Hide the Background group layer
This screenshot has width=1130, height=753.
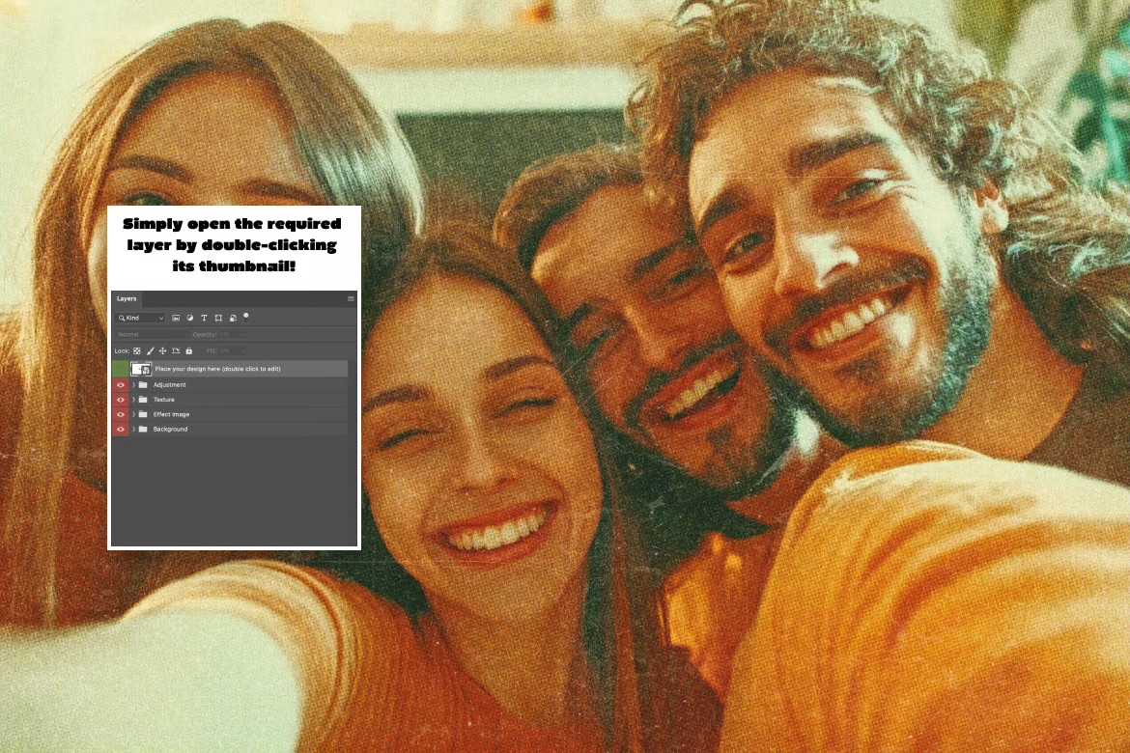(121, 429)
